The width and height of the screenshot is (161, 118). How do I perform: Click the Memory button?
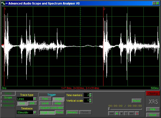tap(72, 112)
